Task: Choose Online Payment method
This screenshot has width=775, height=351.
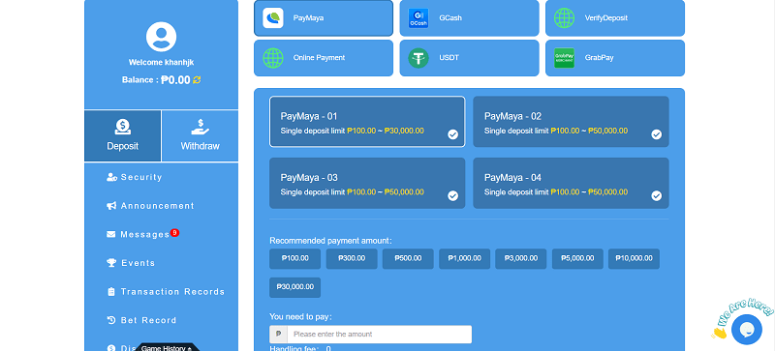Action: click(324, 58)
